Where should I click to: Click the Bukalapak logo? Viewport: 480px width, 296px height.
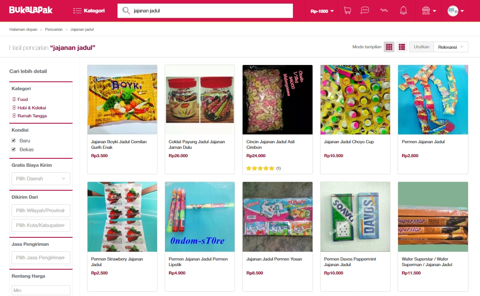click(31, 10)
